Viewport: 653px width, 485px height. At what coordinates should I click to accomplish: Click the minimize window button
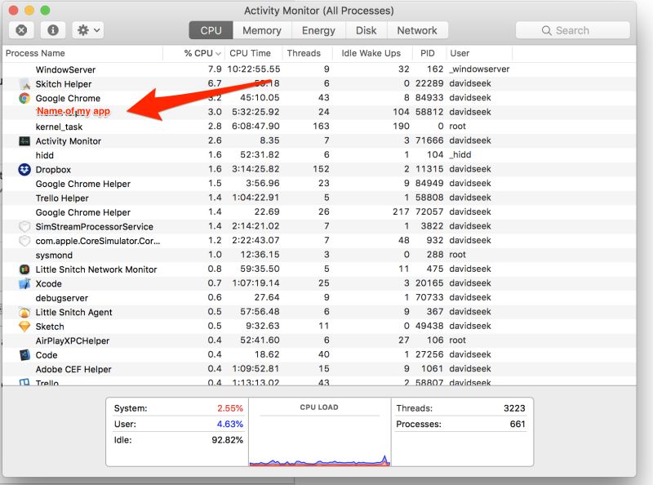point(29,11)
